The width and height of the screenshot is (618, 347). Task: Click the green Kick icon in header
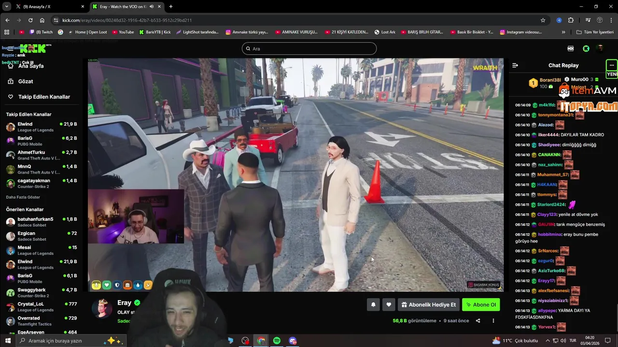coord(586,49)
